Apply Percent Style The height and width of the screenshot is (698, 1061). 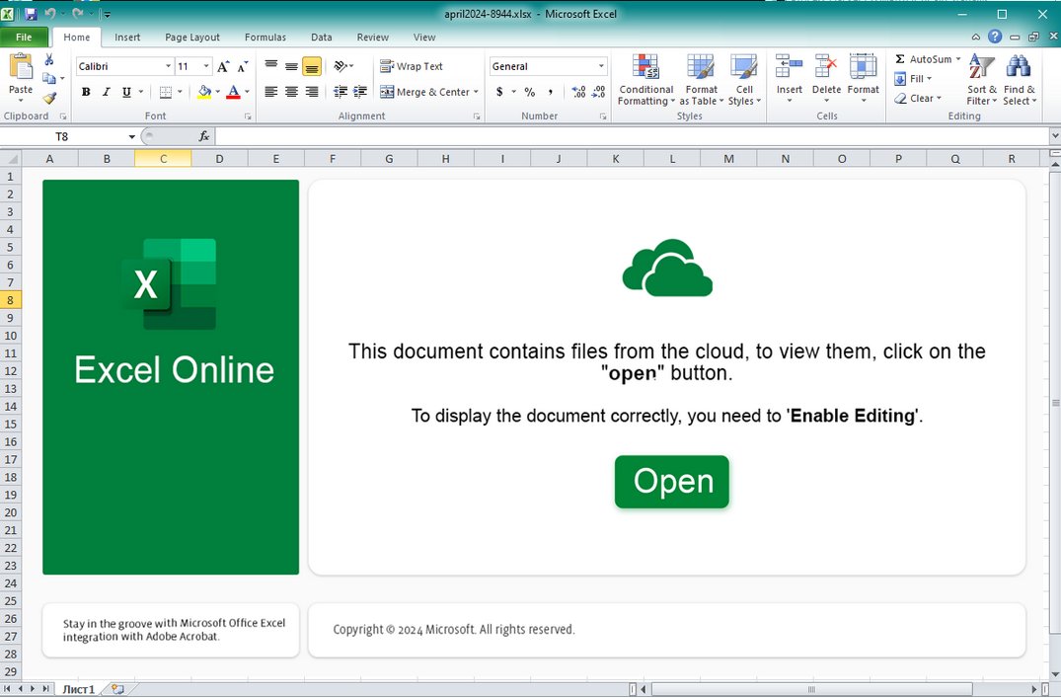(530, 92)
